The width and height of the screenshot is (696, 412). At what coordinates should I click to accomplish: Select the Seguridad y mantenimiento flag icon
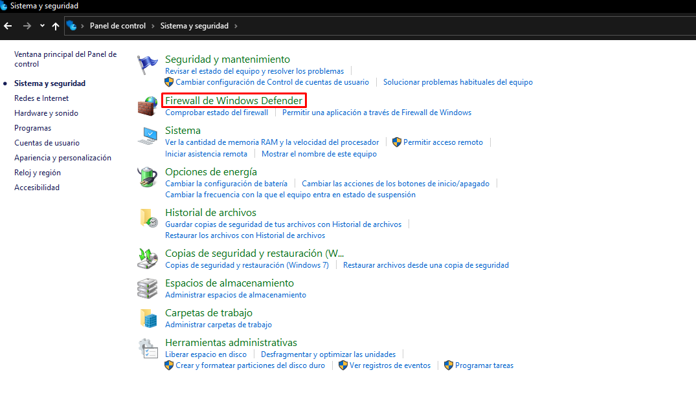click(148, 62)
